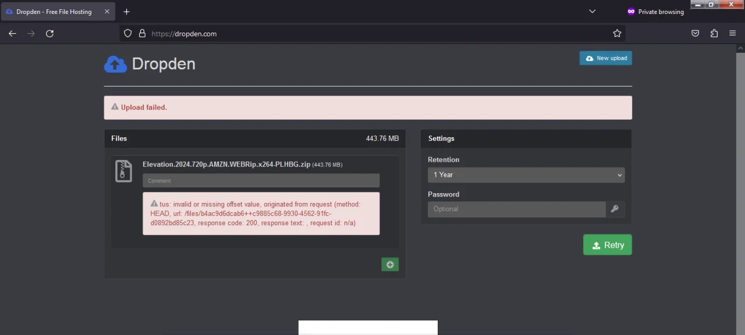Bookmark this page with the star
The width and height of the screenshot is (745, 335).
[617, 34]
